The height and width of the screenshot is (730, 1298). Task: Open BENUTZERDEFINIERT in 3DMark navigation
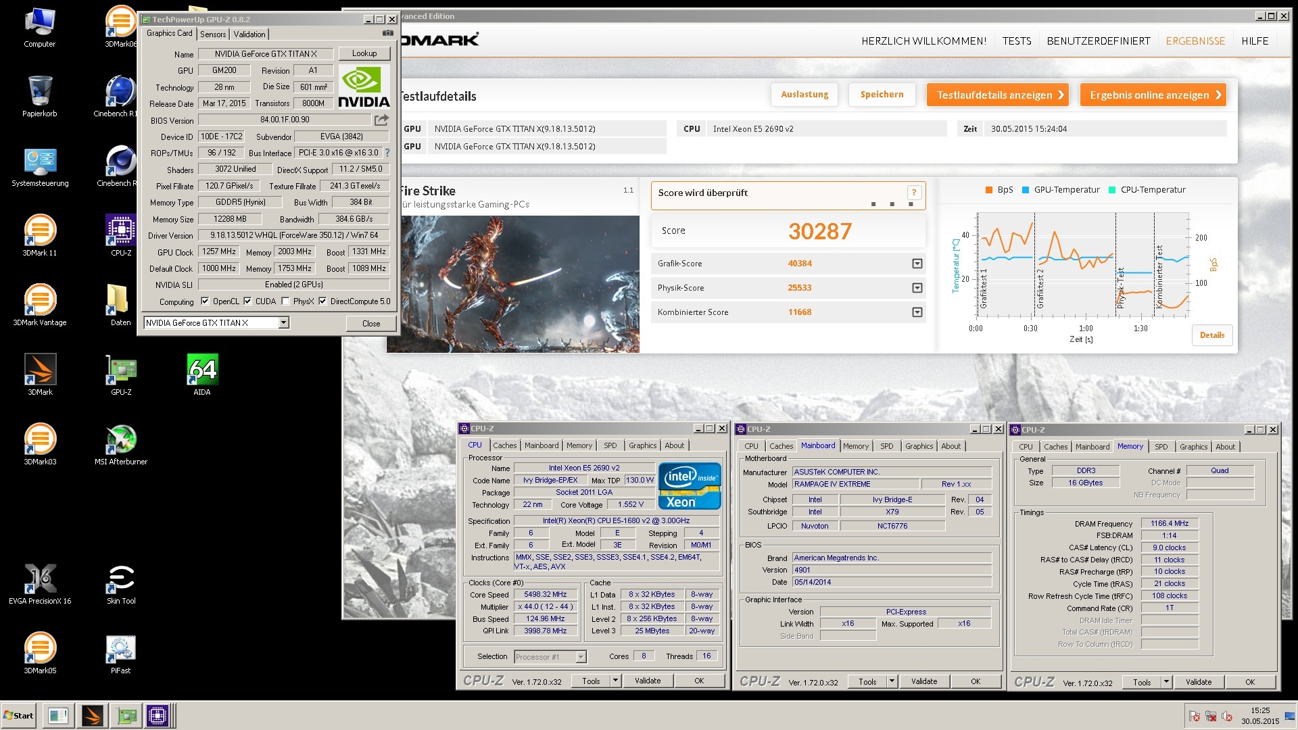click(1099, 41)
